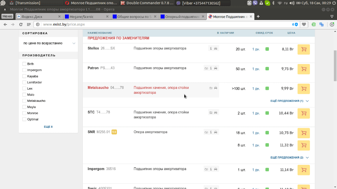Open info icon for Impergom row
This screenshot has height=189, width=337.
coord(211,169)
